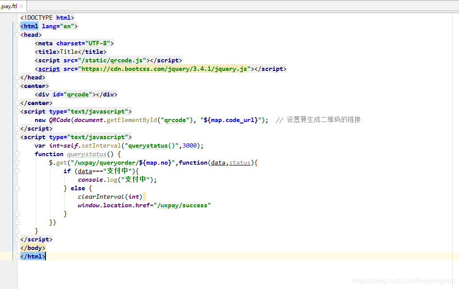Image resolution: width=459 pixels, height=289 pixels.
Task: Click the setInterval call
Action: pos(101,146)
